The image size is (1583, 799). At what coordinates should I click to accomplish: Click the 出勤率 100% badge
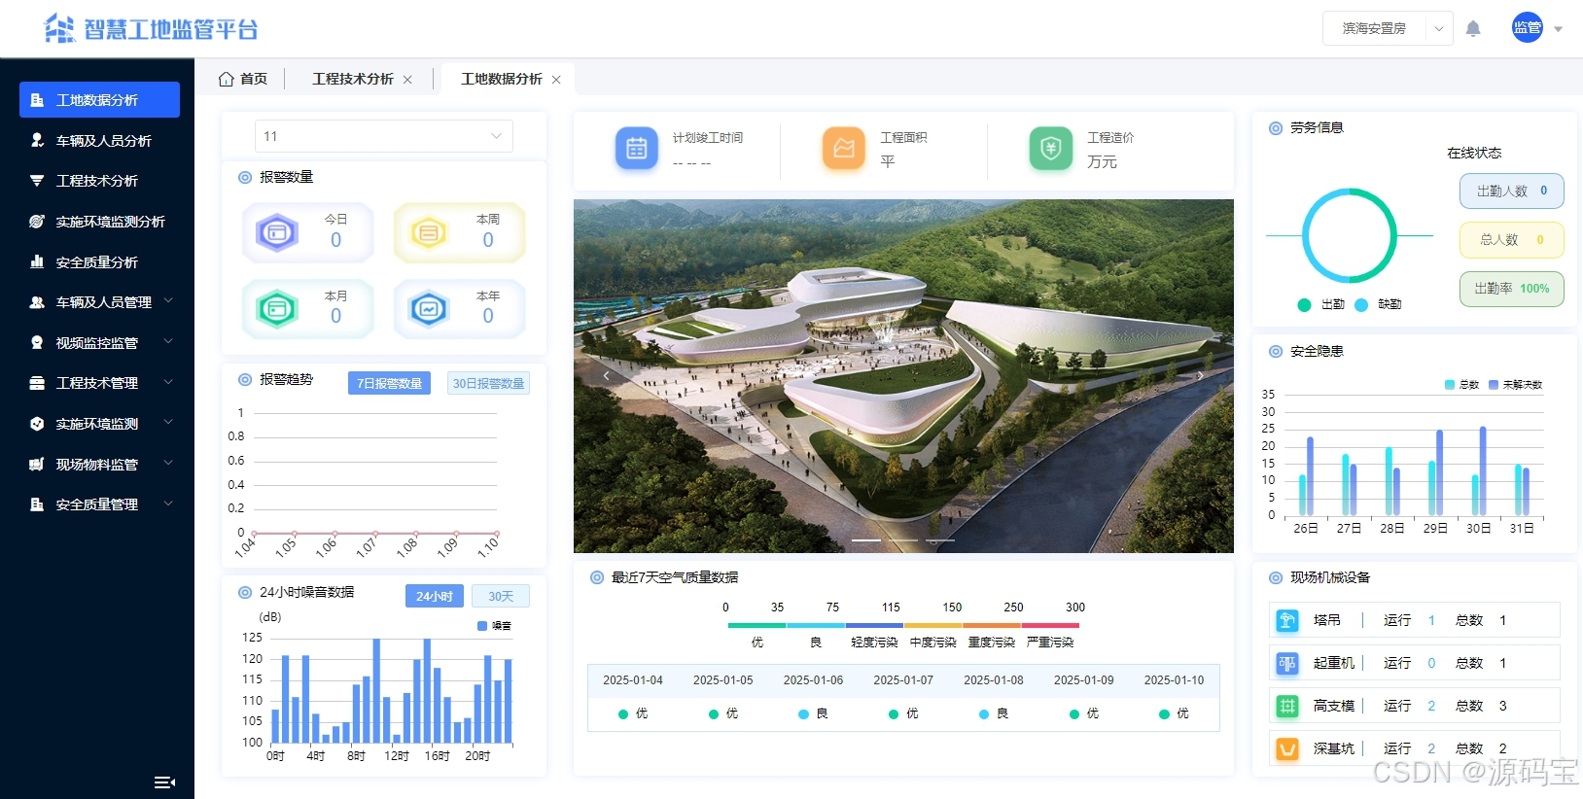[1511, 289]
